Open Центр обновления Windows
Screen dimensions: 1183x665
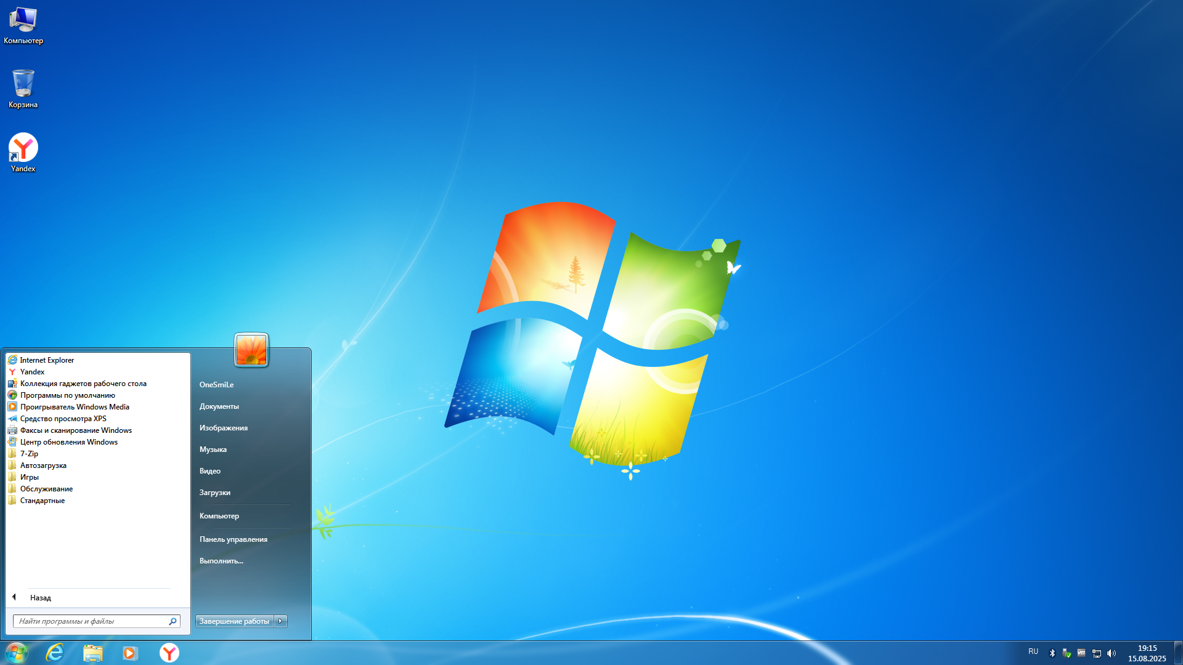click(x=98, y=442)
